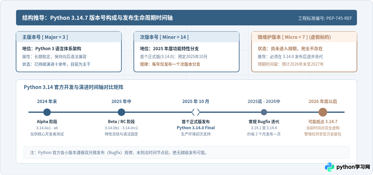Click the 2025底 - 2026中 date label
The height and width of the screenshot is (175, 373).
coord(264,101)
